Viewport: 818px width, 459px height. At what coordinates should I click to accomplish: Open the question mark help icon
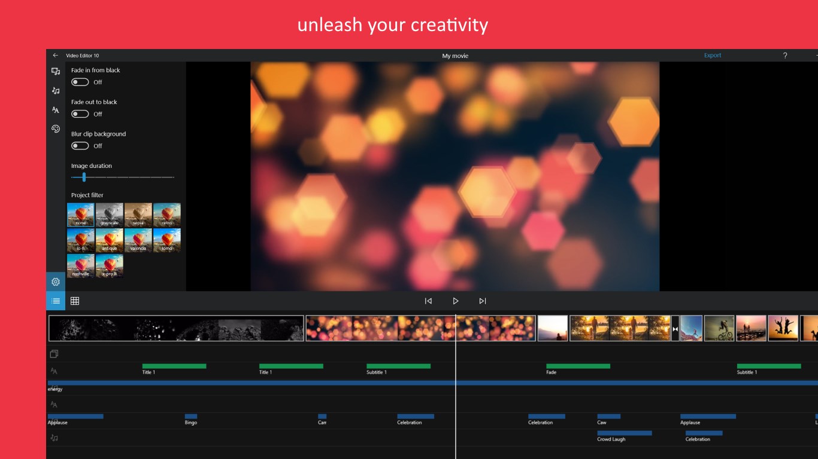coord(785,56)
